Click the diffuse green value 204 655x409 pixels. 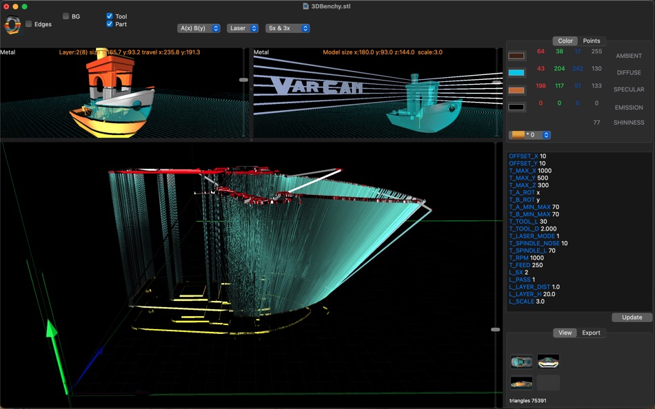(x=559, y=68)
